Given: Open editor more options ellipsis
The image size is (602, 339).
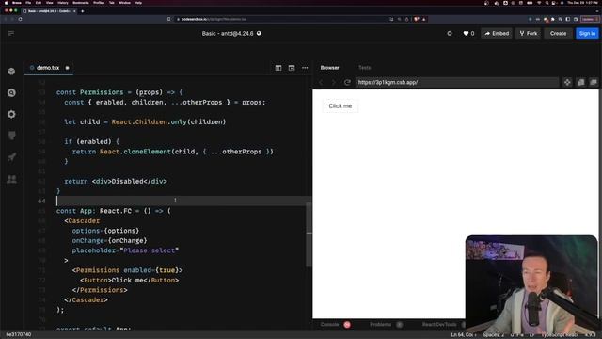Looking at the screenshot, I should coord(305,68).
